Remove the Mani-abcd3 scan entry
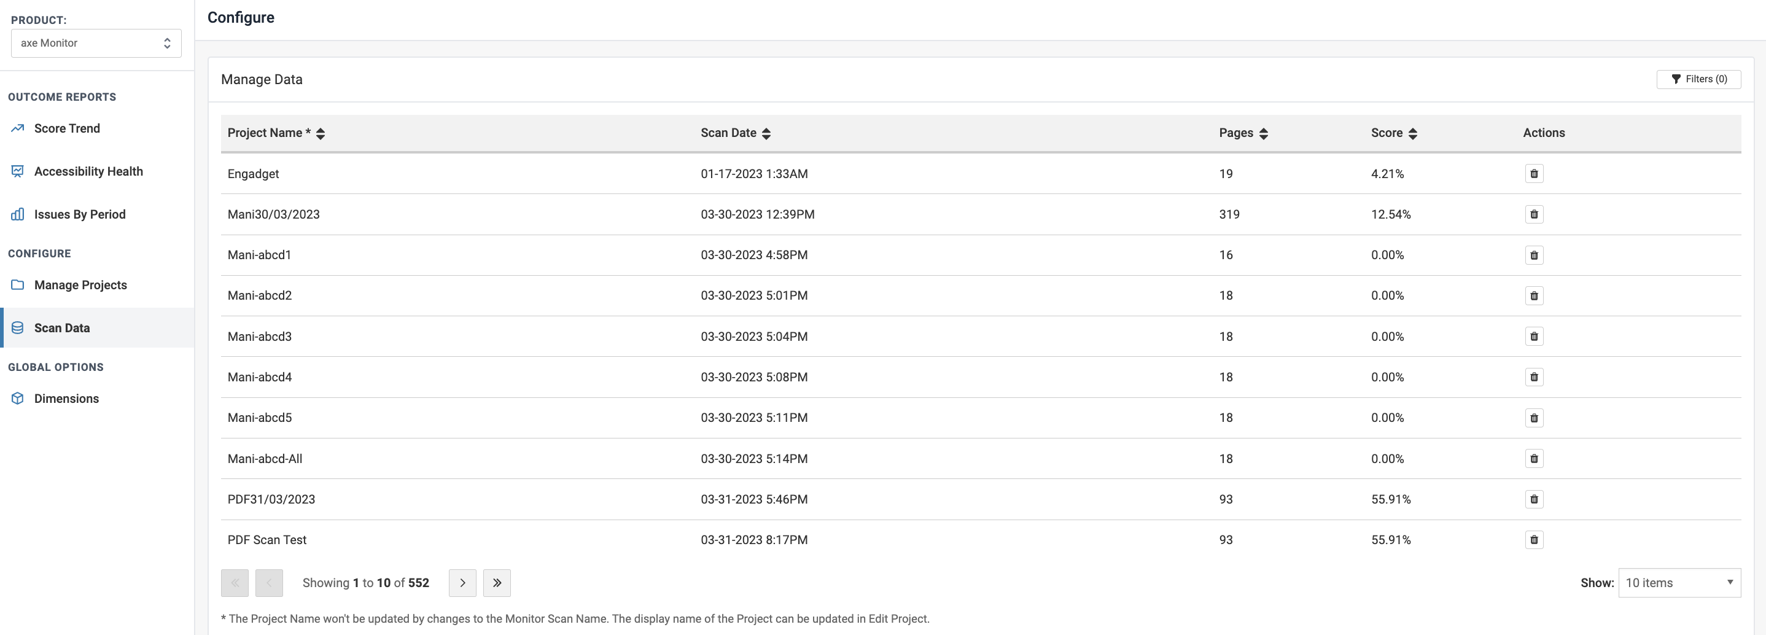 coord(1534,337)
